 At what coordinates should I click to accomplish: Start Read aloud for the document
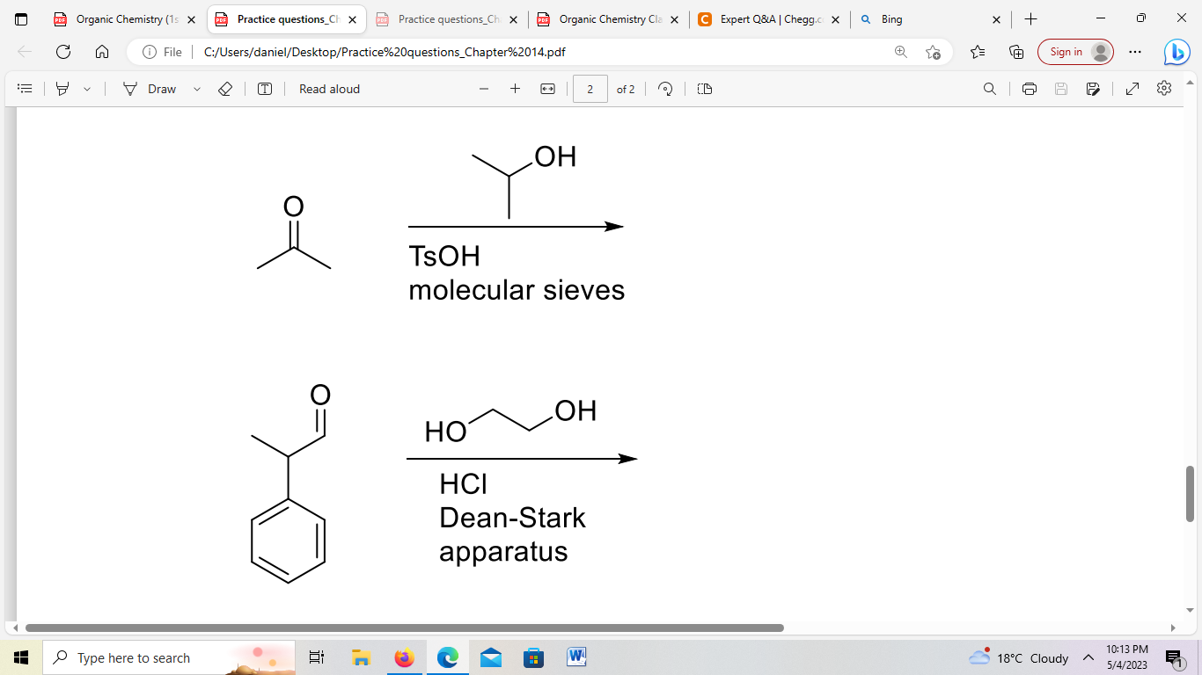click(328, 88)
